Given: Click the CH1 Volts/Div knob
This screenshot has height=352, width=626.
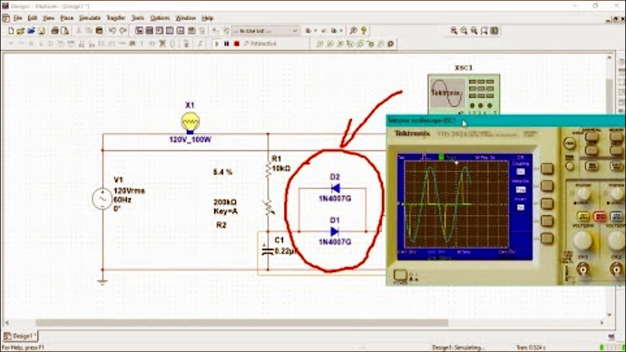Looking at the screenshot, I should pos(582,240).
